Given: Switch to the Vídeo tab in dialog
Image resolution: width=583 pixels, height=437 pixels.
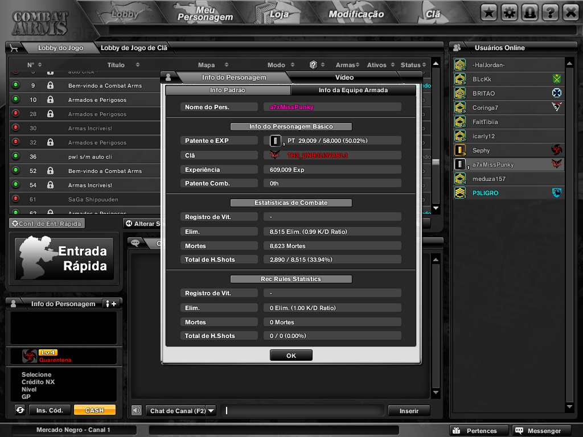Looking at the screenshot, I should pos(344,77).
